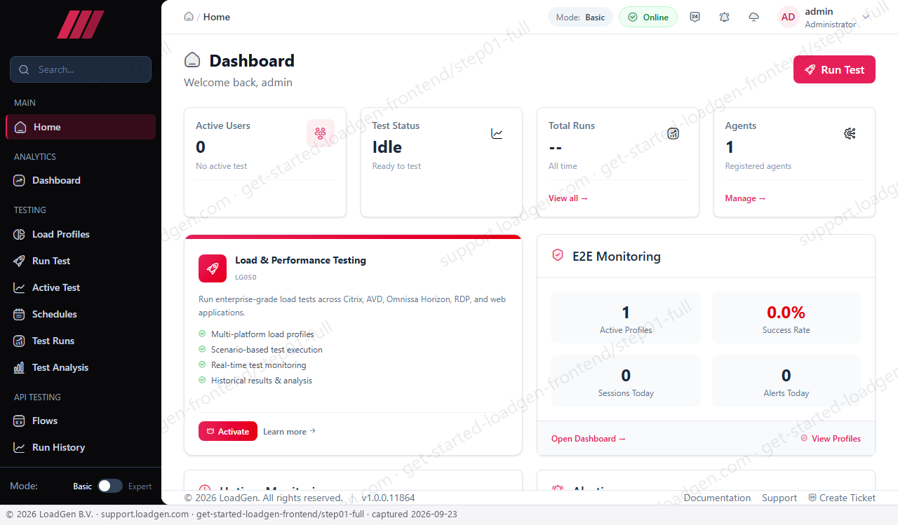Click the 24 badge icon in the top bar
Image resolution: width=898 pixels, height=525 pixels.
pyautogui.click(x=695, y=17)
